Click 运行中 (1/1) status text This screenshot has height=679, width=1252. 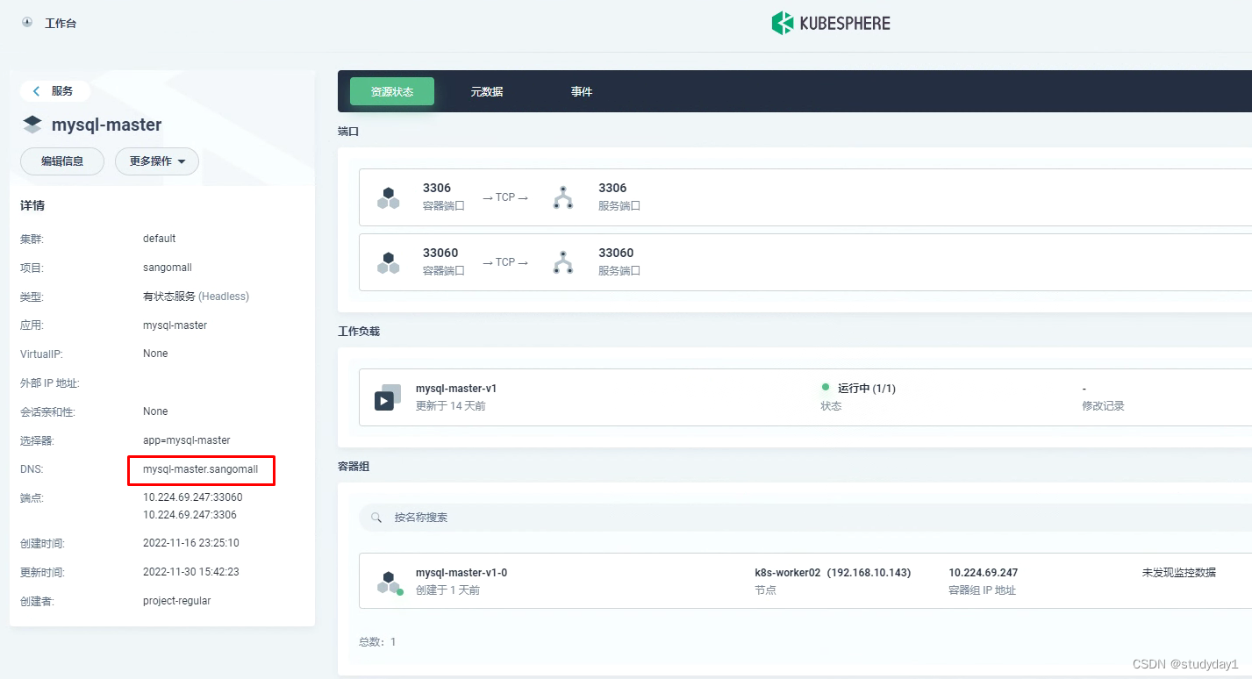pos(867,388)
